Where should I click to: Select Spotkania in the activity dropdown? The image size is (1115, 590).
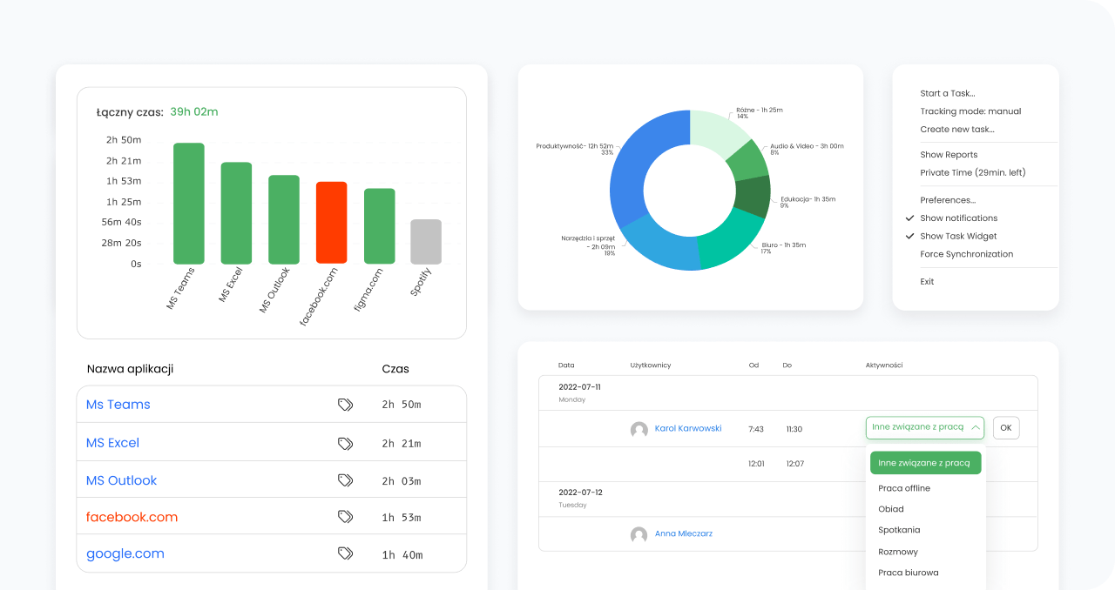[899, 530]
